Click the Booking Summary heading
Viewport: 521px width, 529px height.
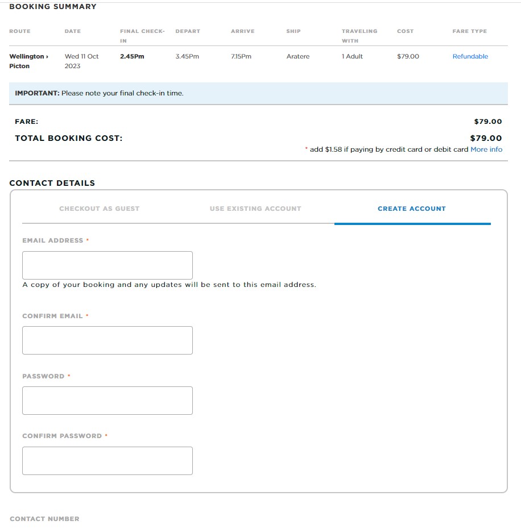click(53, 7)
